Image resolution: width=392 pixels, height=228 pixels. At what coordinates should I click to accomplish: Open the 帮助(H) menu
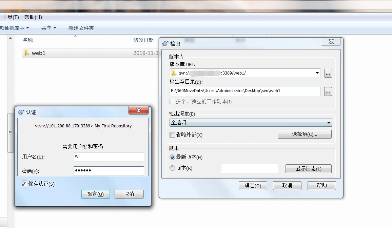click(33, 17)
